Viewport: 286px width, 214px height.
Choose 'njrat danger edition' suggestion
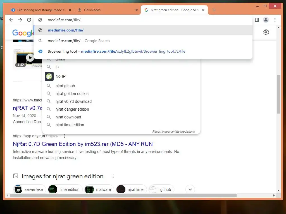click(121, 109)
